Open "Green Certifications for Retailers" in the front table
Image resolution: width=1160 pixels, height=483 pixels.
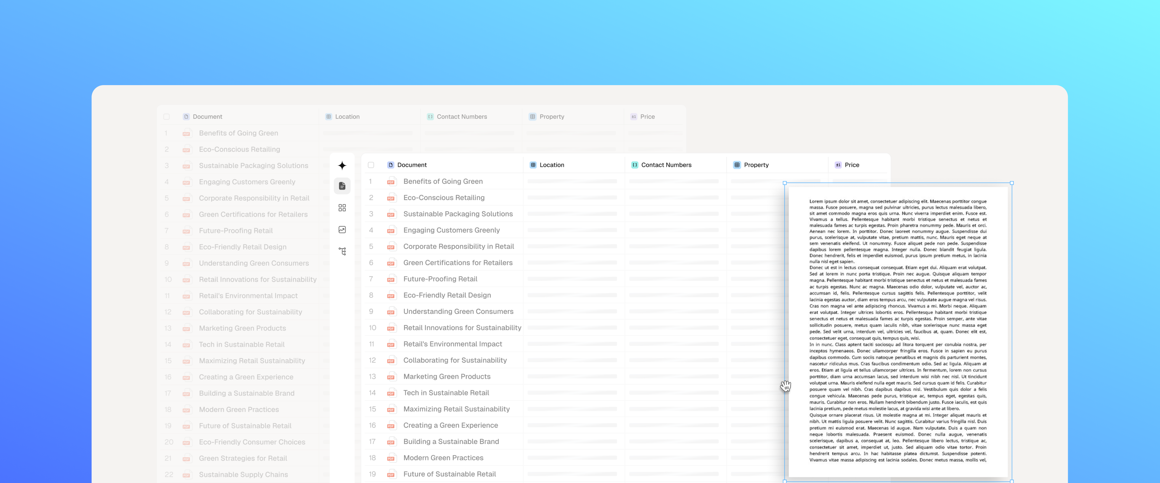point(458,262)
